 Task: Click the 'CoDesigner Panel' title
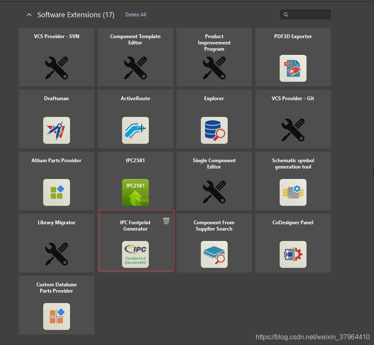293,223
